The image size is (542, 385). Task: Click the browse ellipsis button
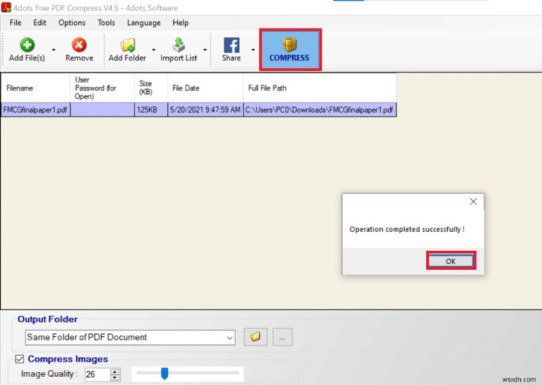(x=283, y=337)
